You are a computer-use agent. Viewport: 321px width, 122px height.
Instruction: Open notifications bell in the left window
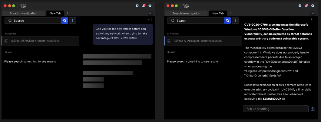[144, 5]
